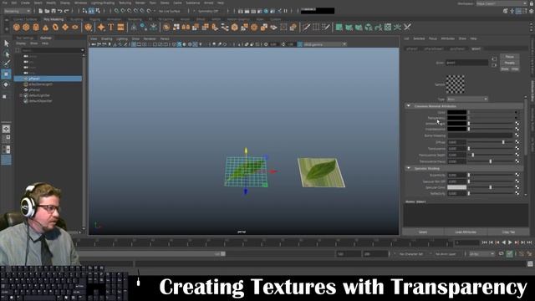Image resolution: width=535 pixels, height=301 pixels.
Task: Click the polygon type text tool
Action: click(x=111, y=27)
